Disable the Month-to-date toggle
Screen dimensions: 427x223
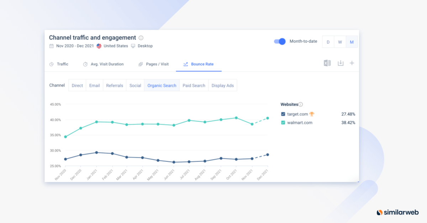(x=280, y=41)
